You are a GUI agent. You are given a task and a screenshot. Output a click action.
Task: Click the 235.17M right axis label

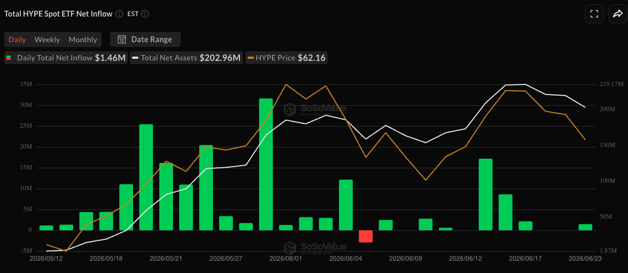pyautogui.click(x=611, y=84)
